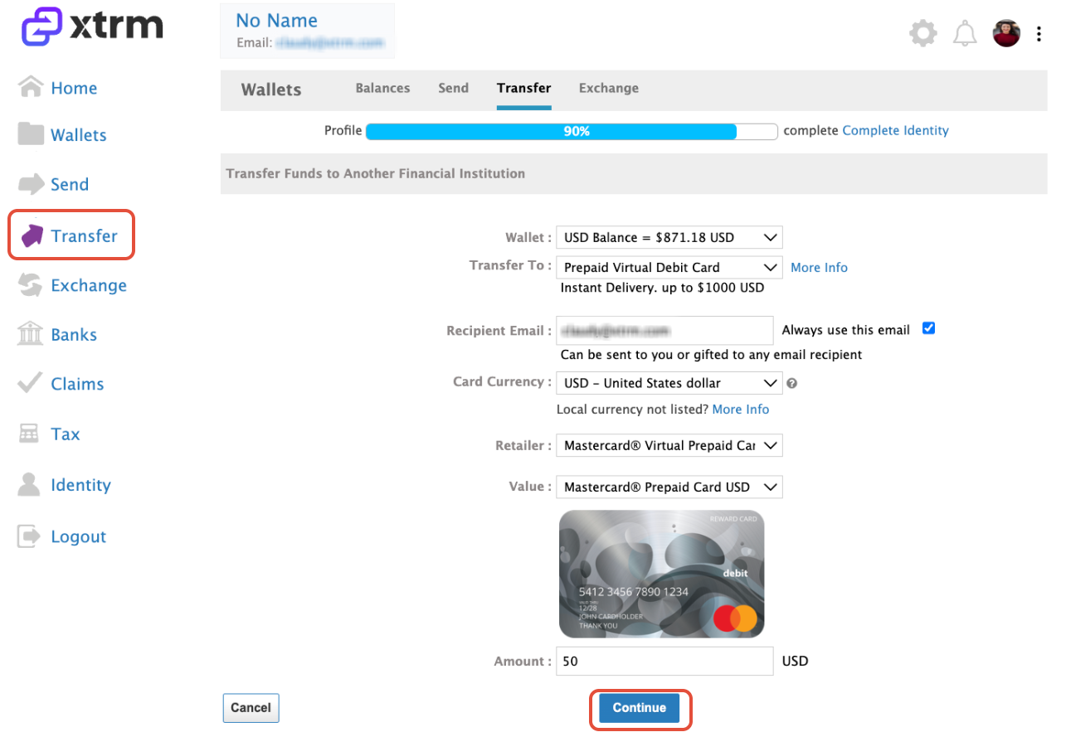Click the 'Can be sent to you' hint text
1066x732 pixels.
[x=711, y=355]
